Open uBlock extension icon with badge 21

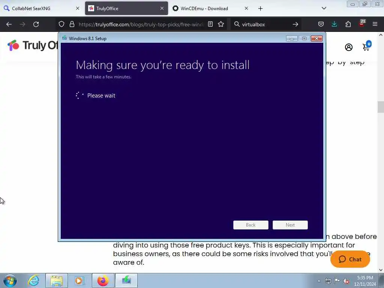tap(362, 24)
